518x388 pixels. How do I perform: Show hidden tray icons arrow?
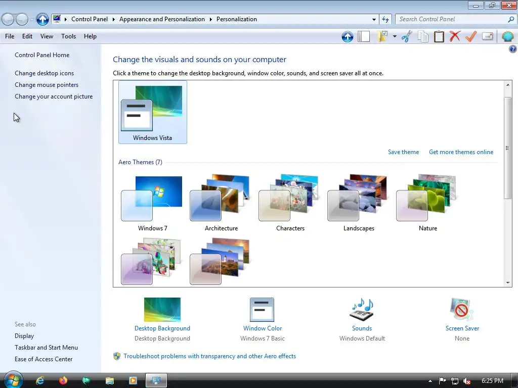pos(430,381)
